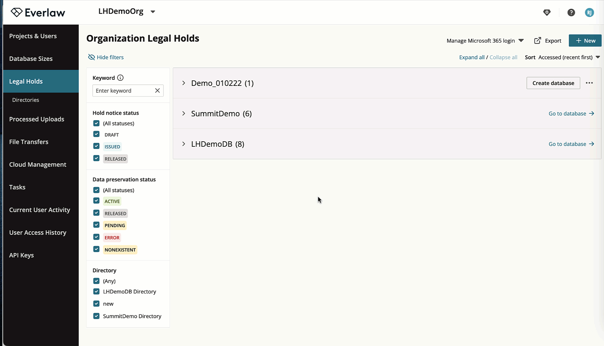Click Create database for Demo_010222
This screenshot has height=346, width=604.
[553, 83]
